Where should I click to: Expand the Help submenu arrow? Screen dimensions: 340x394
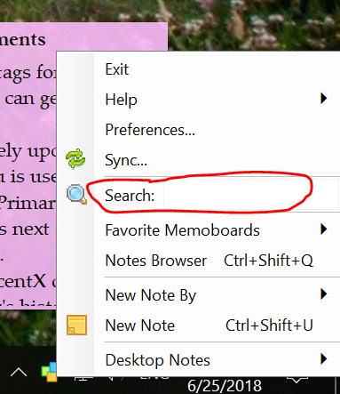coord(324,98)
